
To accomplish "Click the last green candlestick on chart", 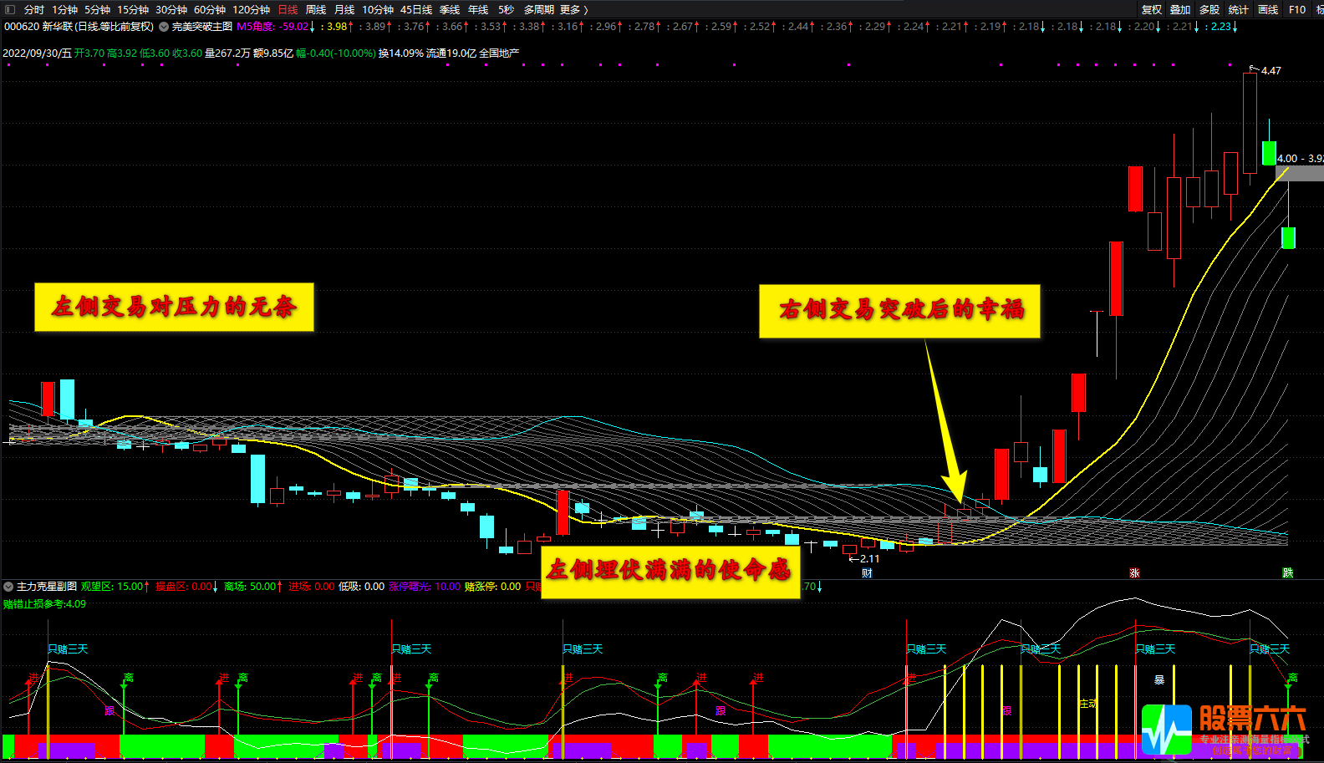I will (x=1288, y=237).
